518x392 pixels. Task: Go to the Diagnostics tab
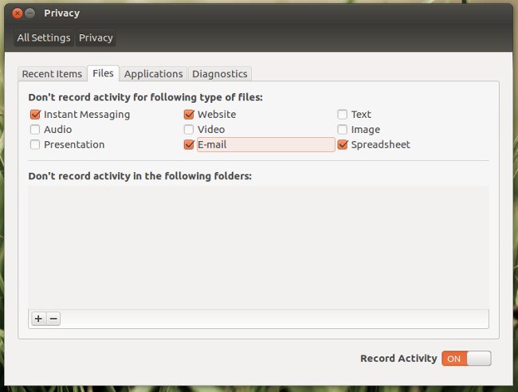[x=219, y=74]
